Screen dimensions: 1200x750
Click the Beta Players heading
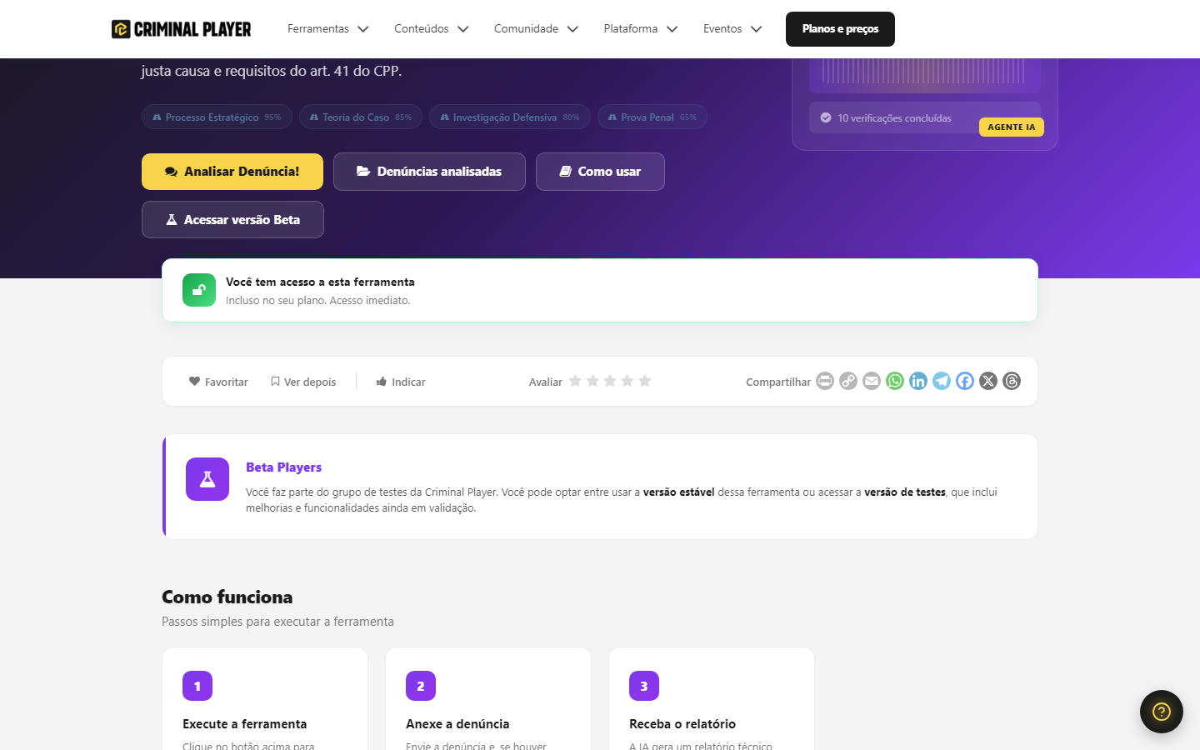pos(283,467)
